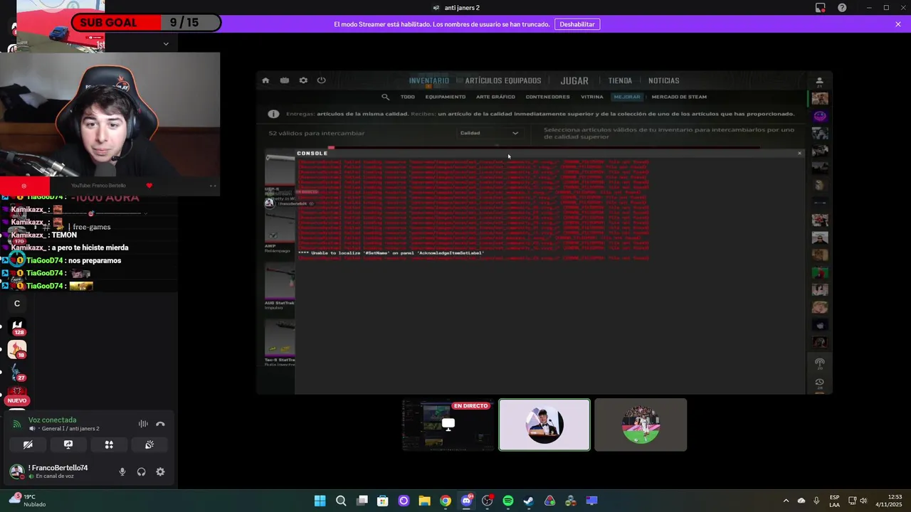
Task: Open the CS2 watch TV icon
Action: [285, 80]
